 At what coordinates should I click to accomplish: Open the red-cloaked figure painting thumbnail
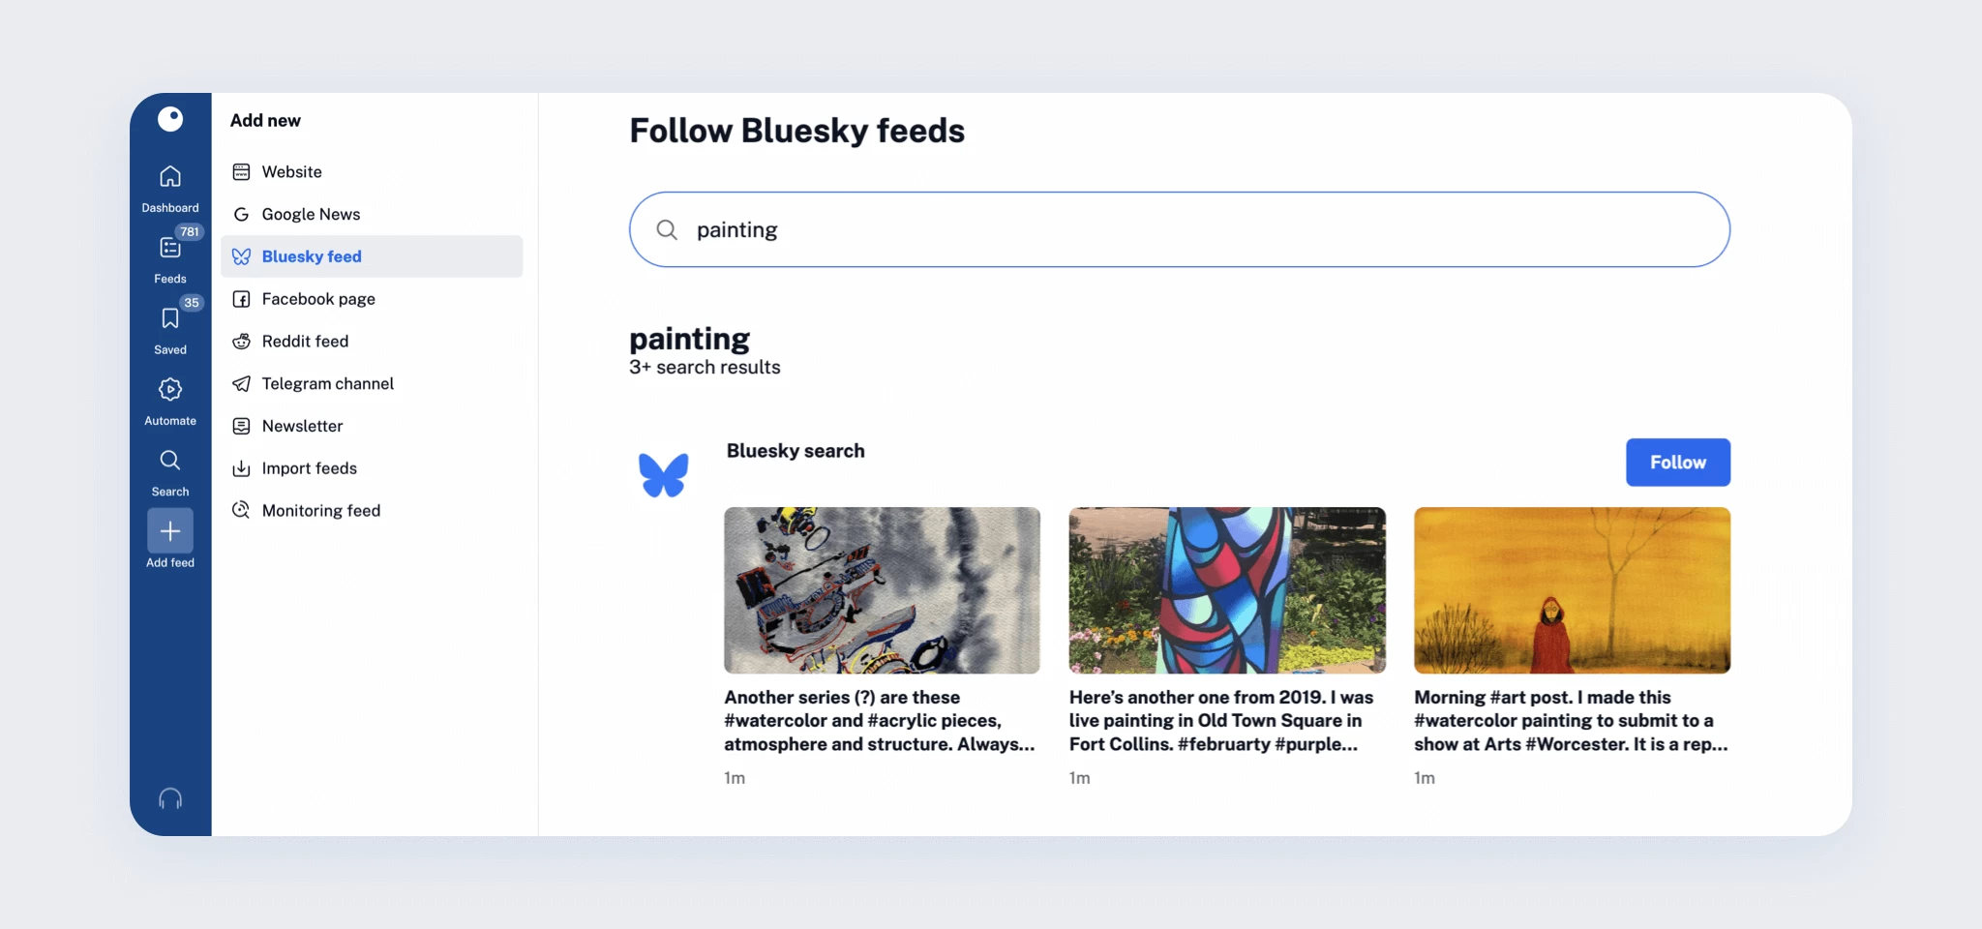click(x=1572, y=590)
